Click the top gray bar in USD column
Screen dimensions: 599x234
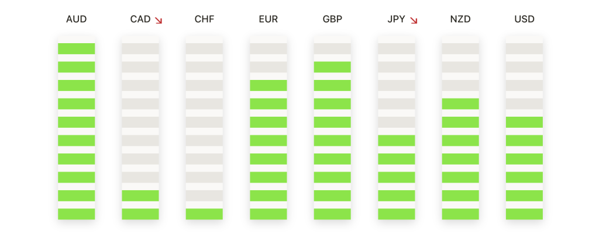pos(524,49)
